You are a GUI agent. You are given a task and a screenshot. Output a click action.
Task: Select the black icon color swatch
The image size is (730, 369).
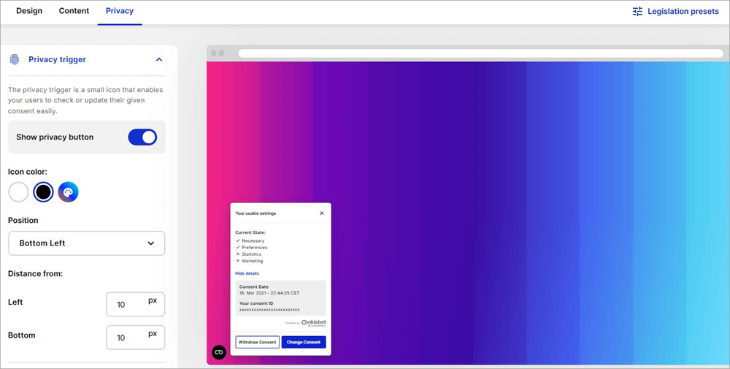pyautogui.click(x=44, y=192)
